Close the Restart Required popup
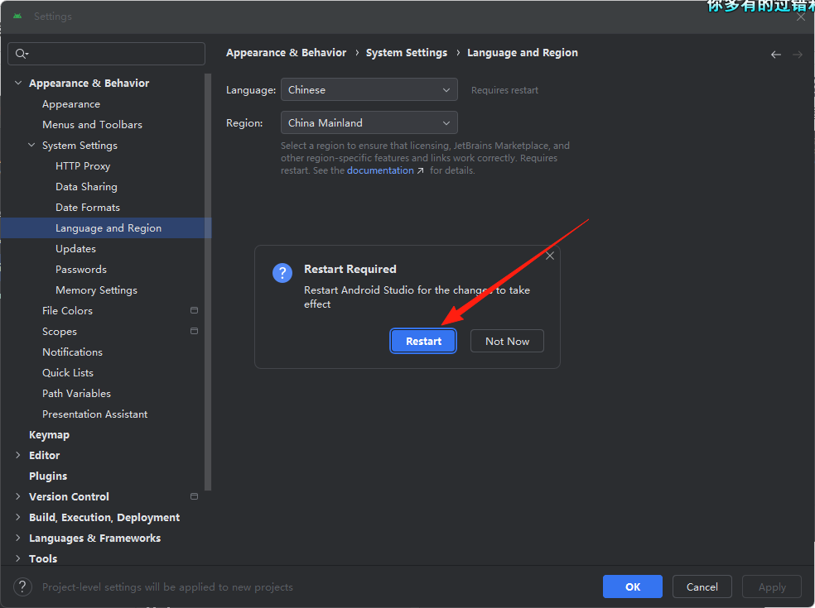Viewport: 815px width, 608px height. (549, 256)
